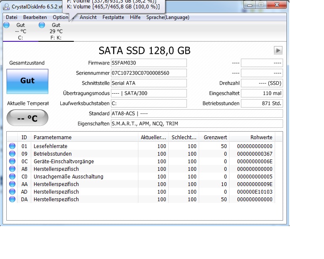Screen dimensions: 324x259
Task: Sort by Grenzwert column header
Action: tap(214, 138)
